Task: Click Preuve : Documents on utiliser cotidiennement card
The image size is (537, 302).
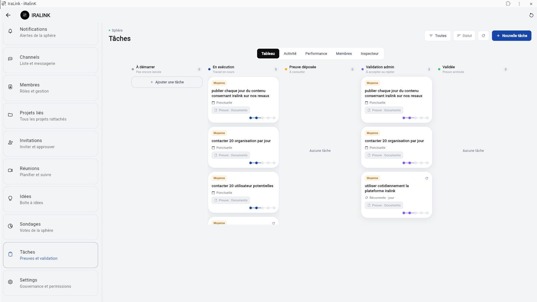Action: [384, 205]
